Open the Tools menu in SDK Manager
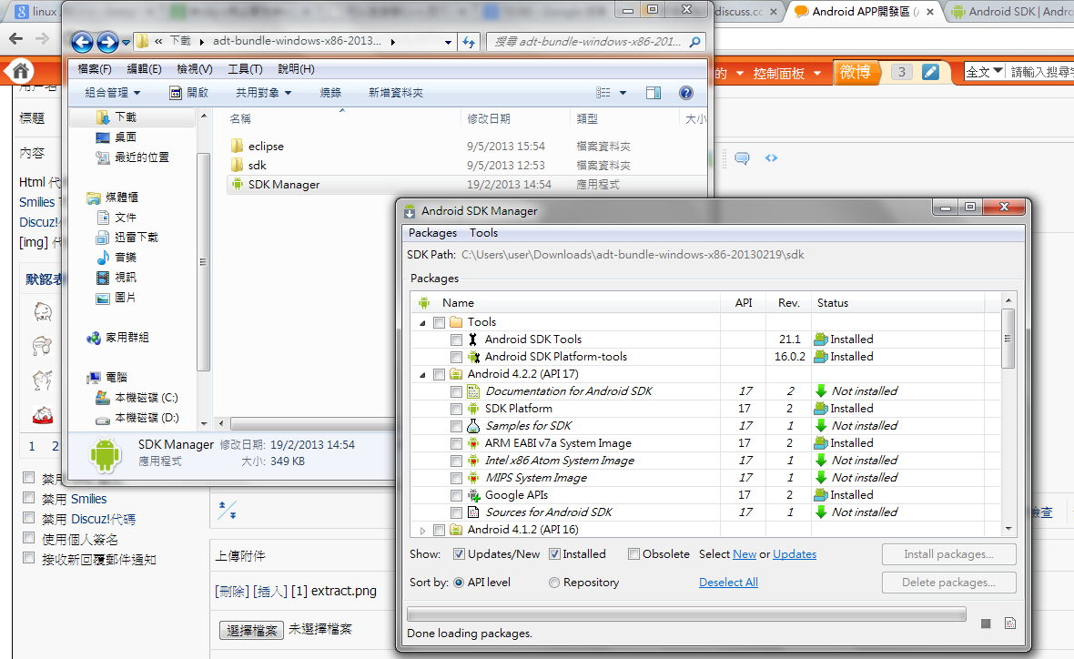This screenshot has height=659, width=1074. pyautogui.click(x=483, y=233)
